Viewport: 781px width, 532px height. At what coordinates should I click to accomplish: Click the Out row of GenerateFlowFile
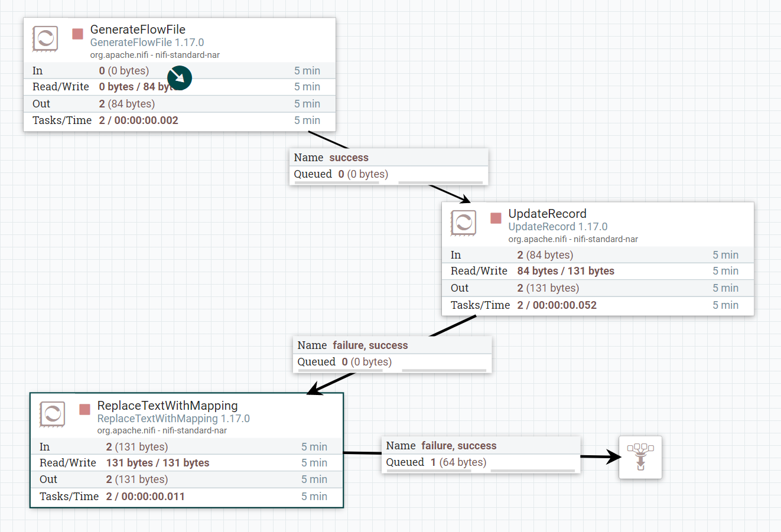[x=179, y=104]
